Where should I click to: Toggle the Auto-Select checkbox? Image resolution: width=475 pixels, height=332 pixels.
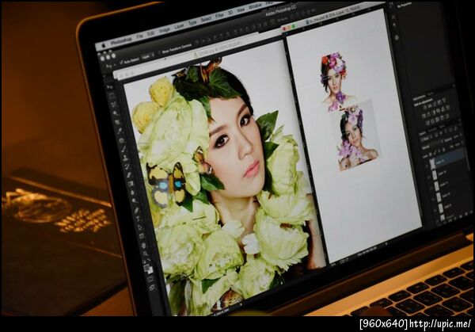click(x=122, y=62)
